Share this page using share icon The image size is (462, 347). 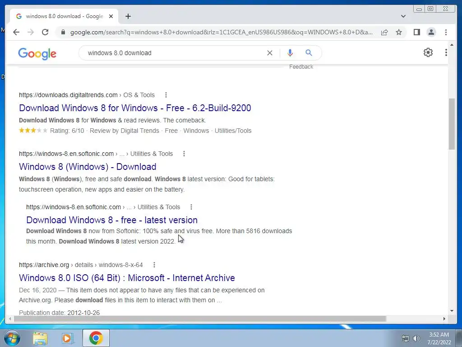(x=384, y=32)
